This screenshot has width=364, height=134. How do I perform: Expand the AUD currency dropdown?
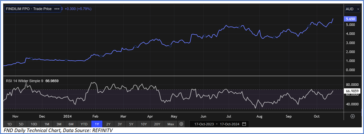coord(352,9)
